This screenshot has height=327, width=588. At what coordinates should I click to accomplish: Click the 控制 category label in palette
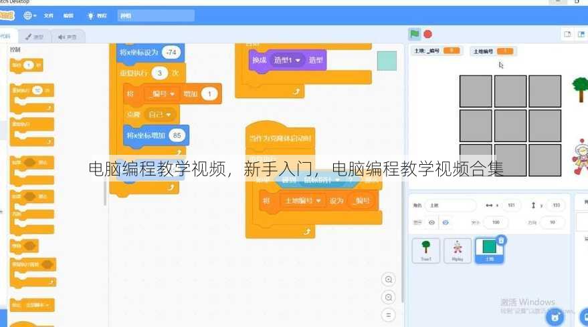tap(15, 50)
